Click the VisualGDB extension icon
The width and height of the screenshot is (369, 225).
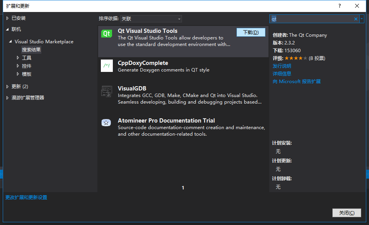point(107,91)
